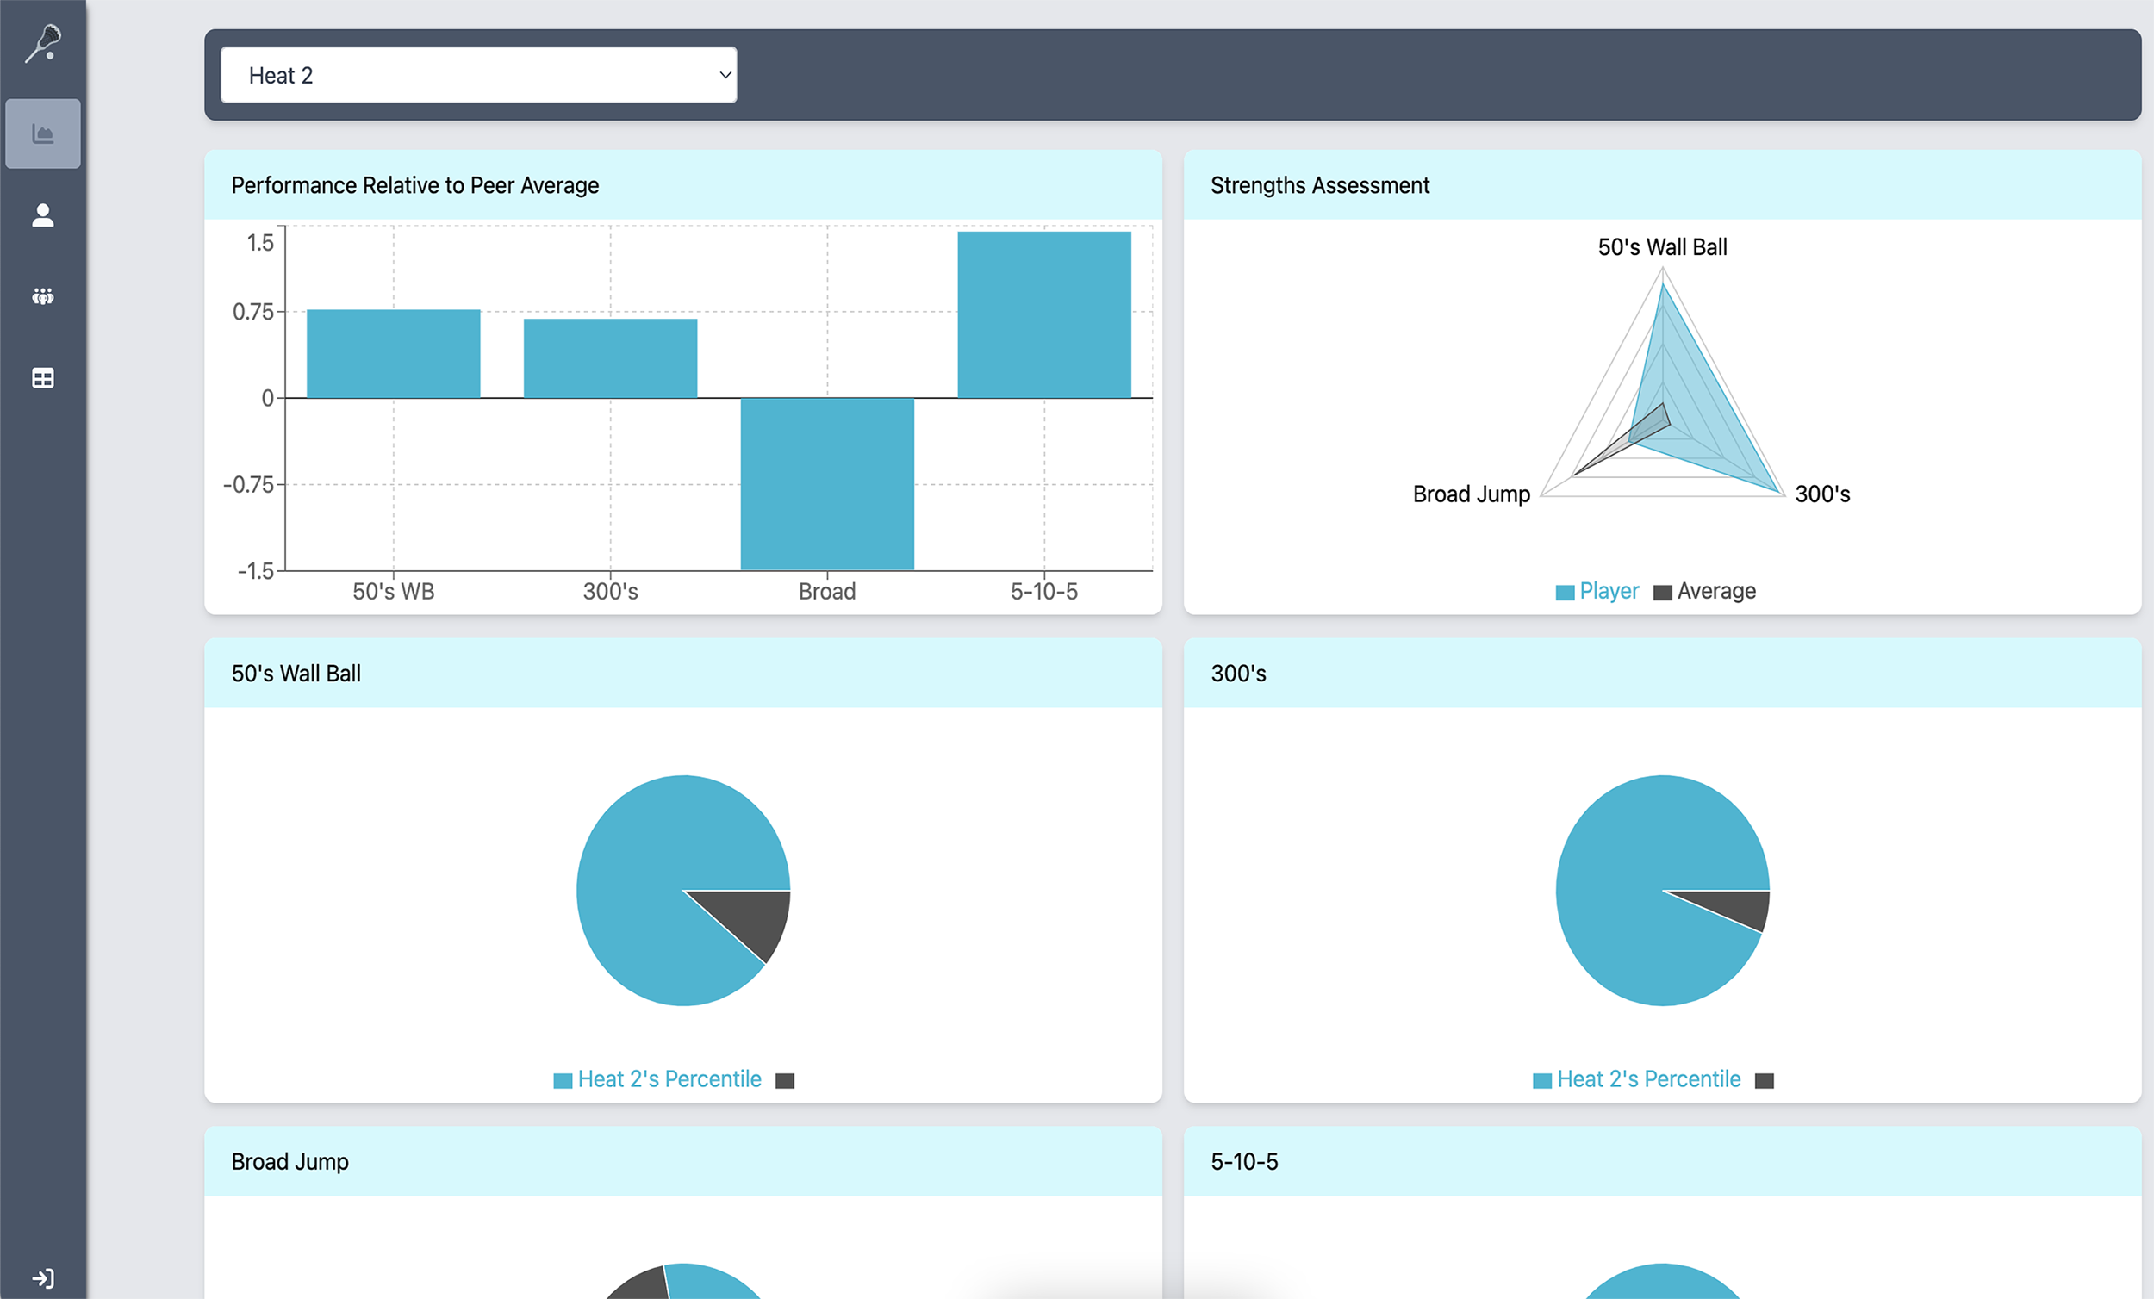This screenshot has height=1299, width=2154.
Task: Click the 300's bar in bar chart
Action: point(610,358)
